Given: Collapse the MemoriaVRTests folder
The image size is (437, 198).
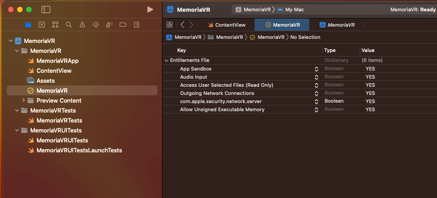Looking at the screenshot, I should [x=17, y=110].
